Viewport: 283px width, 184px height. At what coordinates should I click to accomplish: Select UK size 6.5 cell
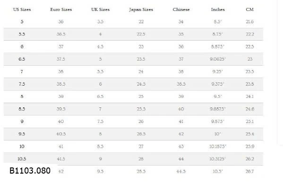(100, 96)
